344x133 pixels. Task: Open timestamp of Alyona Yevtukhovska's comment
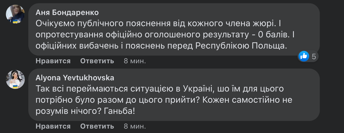135,126
